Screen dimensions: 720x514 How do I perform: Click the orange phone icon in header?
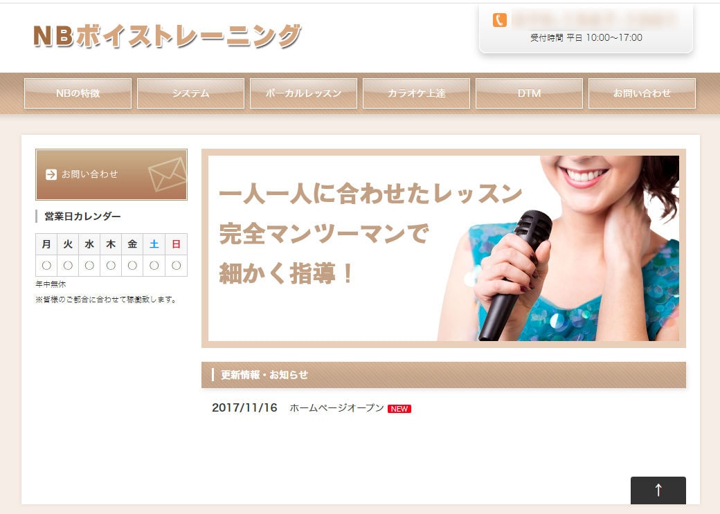tap(500, 20)
